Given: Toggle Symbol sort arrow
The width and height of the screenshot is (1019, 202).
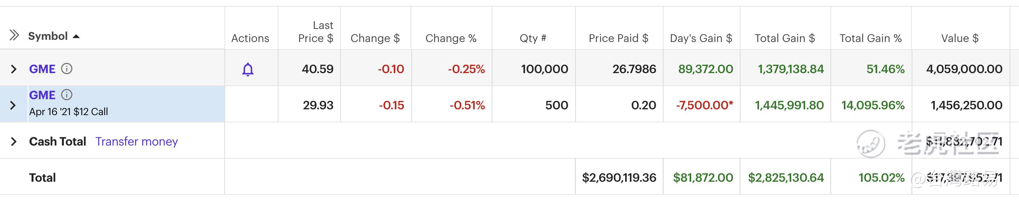Looking at the screenshot, I should click(77, 36).
